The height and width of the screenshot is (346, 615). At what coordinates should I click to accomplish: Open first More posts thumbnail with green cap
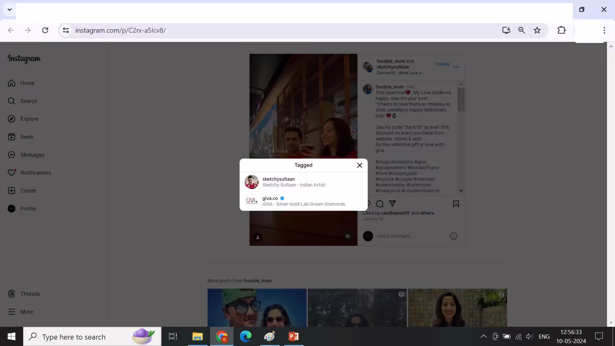coord(257,308)
